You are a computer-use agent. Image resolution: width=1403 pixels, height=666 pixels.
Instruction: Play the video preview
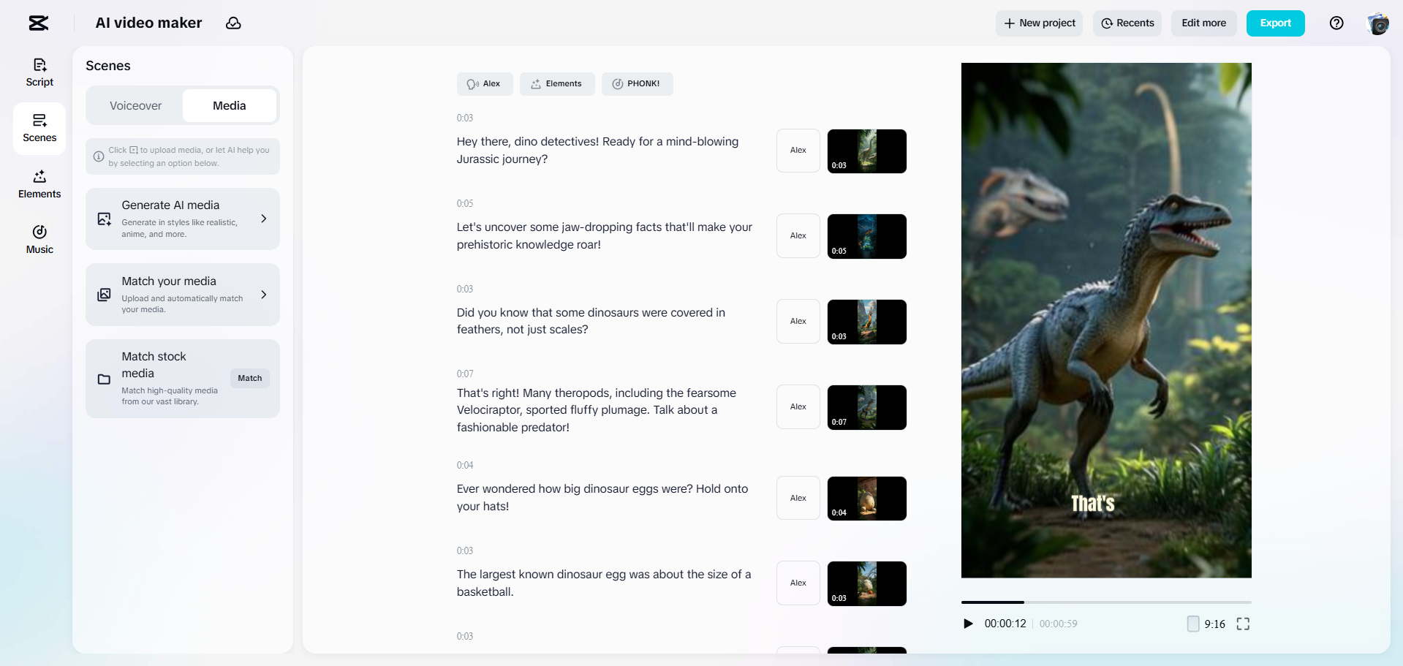pos(968,624)
